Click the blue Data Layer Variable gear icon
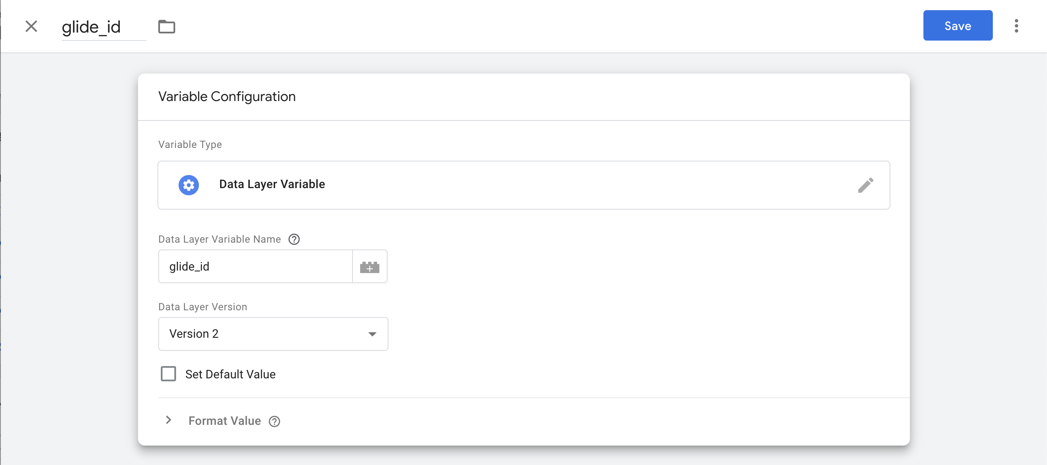Viewport: 1047px width, 465px height. [x=189, y=185]
